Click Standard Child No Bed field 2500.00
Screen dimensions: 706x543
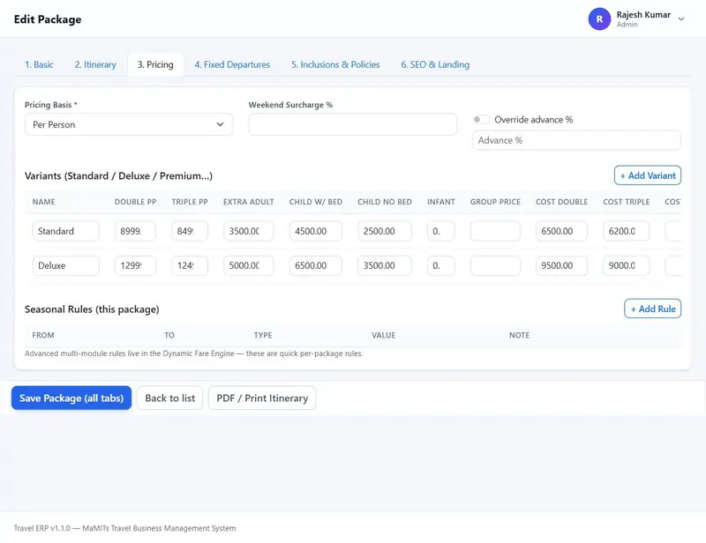pos(385,231)
